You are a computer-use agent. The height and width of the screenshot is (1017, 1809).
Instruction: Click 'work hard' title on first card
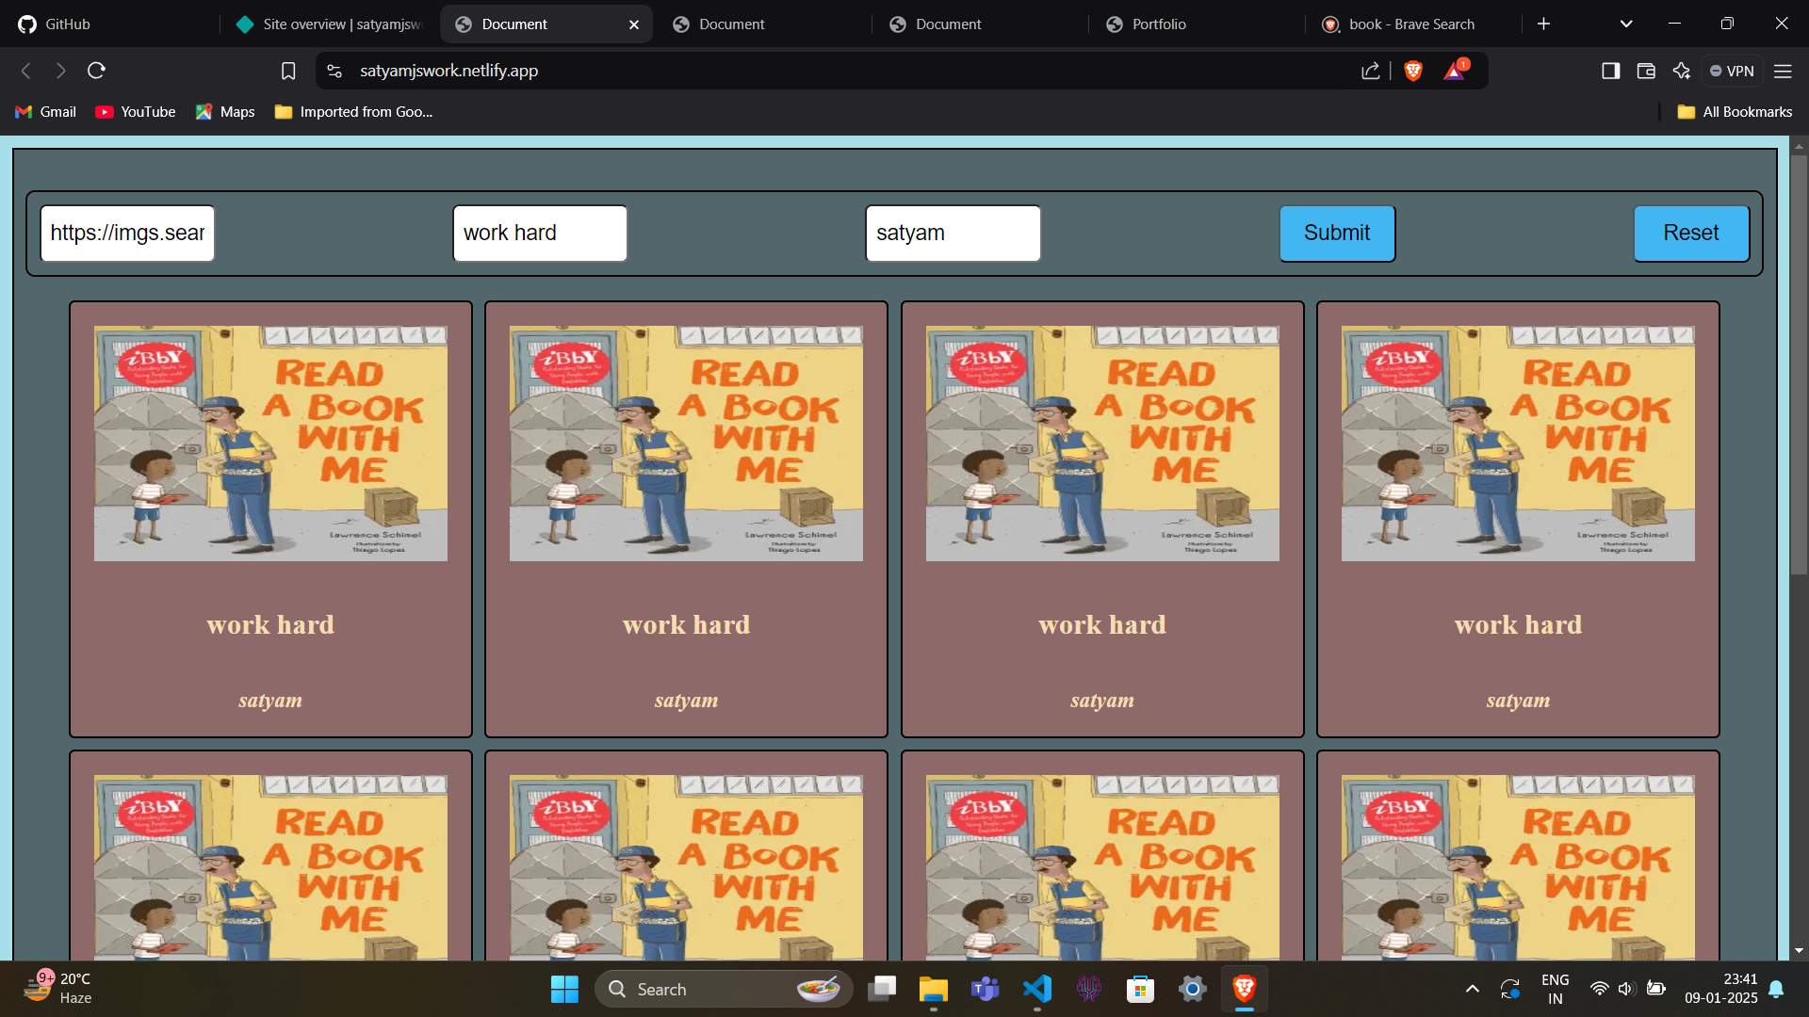[x=270, y=625]
